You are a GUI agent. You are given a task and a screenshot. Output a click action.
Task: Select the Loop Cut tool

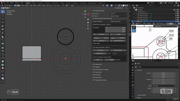pos(3,54)
